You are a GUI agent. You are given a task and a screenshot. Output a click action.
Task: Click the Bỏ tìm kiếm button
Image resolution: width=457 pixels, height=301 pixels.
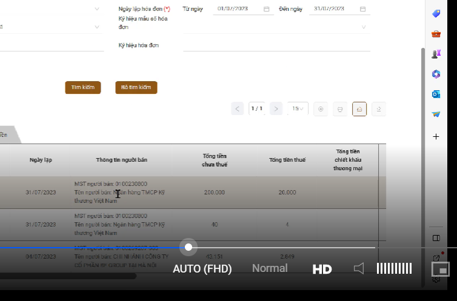click(x=136, y=87)
